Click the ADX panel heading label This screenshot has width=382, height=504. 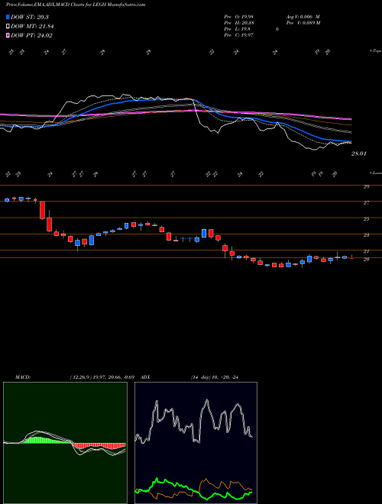(x=146, y=377)
